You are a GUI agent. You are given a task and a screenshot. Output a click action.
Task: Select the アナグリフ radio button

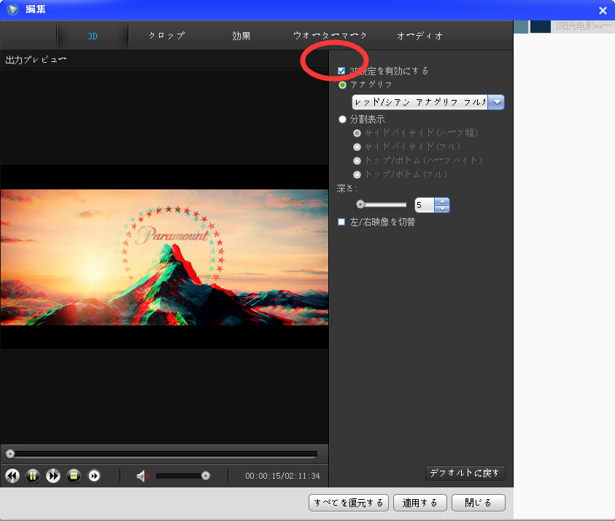(x=343, y=85)
